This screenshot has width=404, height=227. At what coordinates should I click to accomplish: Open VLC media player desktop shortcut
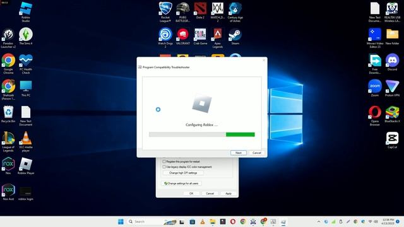pyautogui.click(x=26, y=141)
